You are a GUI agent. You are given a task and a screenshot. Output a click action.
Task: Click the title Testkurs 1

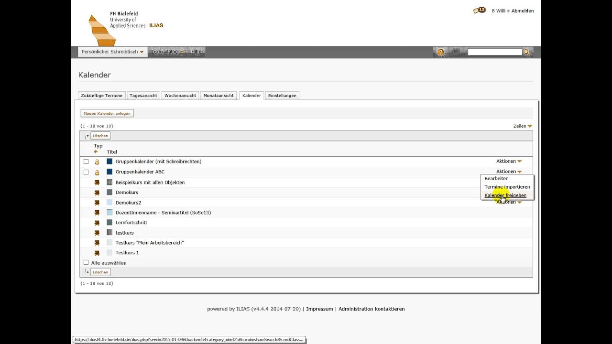(x=127, y=253)
